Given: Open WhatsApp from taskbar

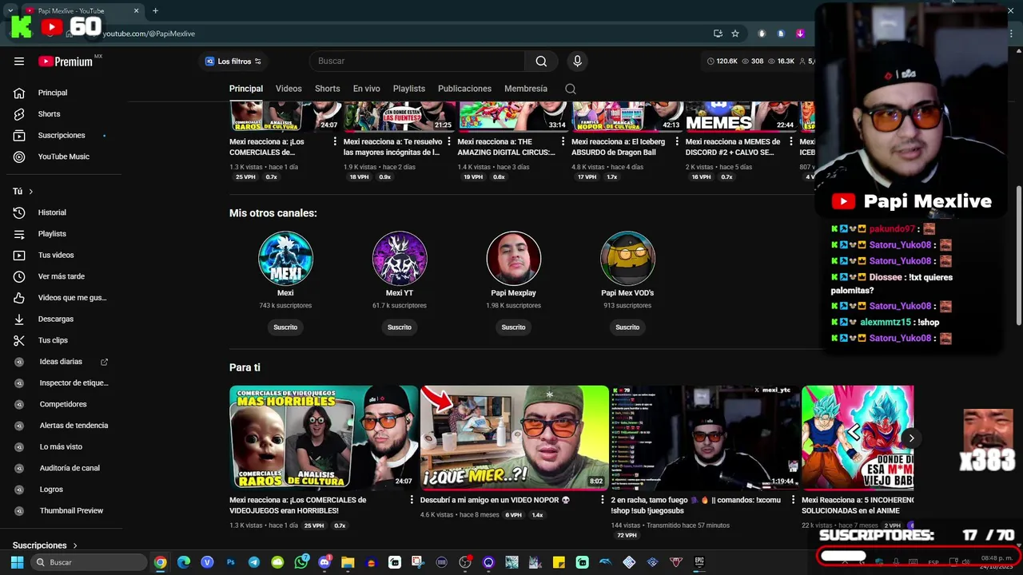Looking at the screenshot, I should 301,562.
